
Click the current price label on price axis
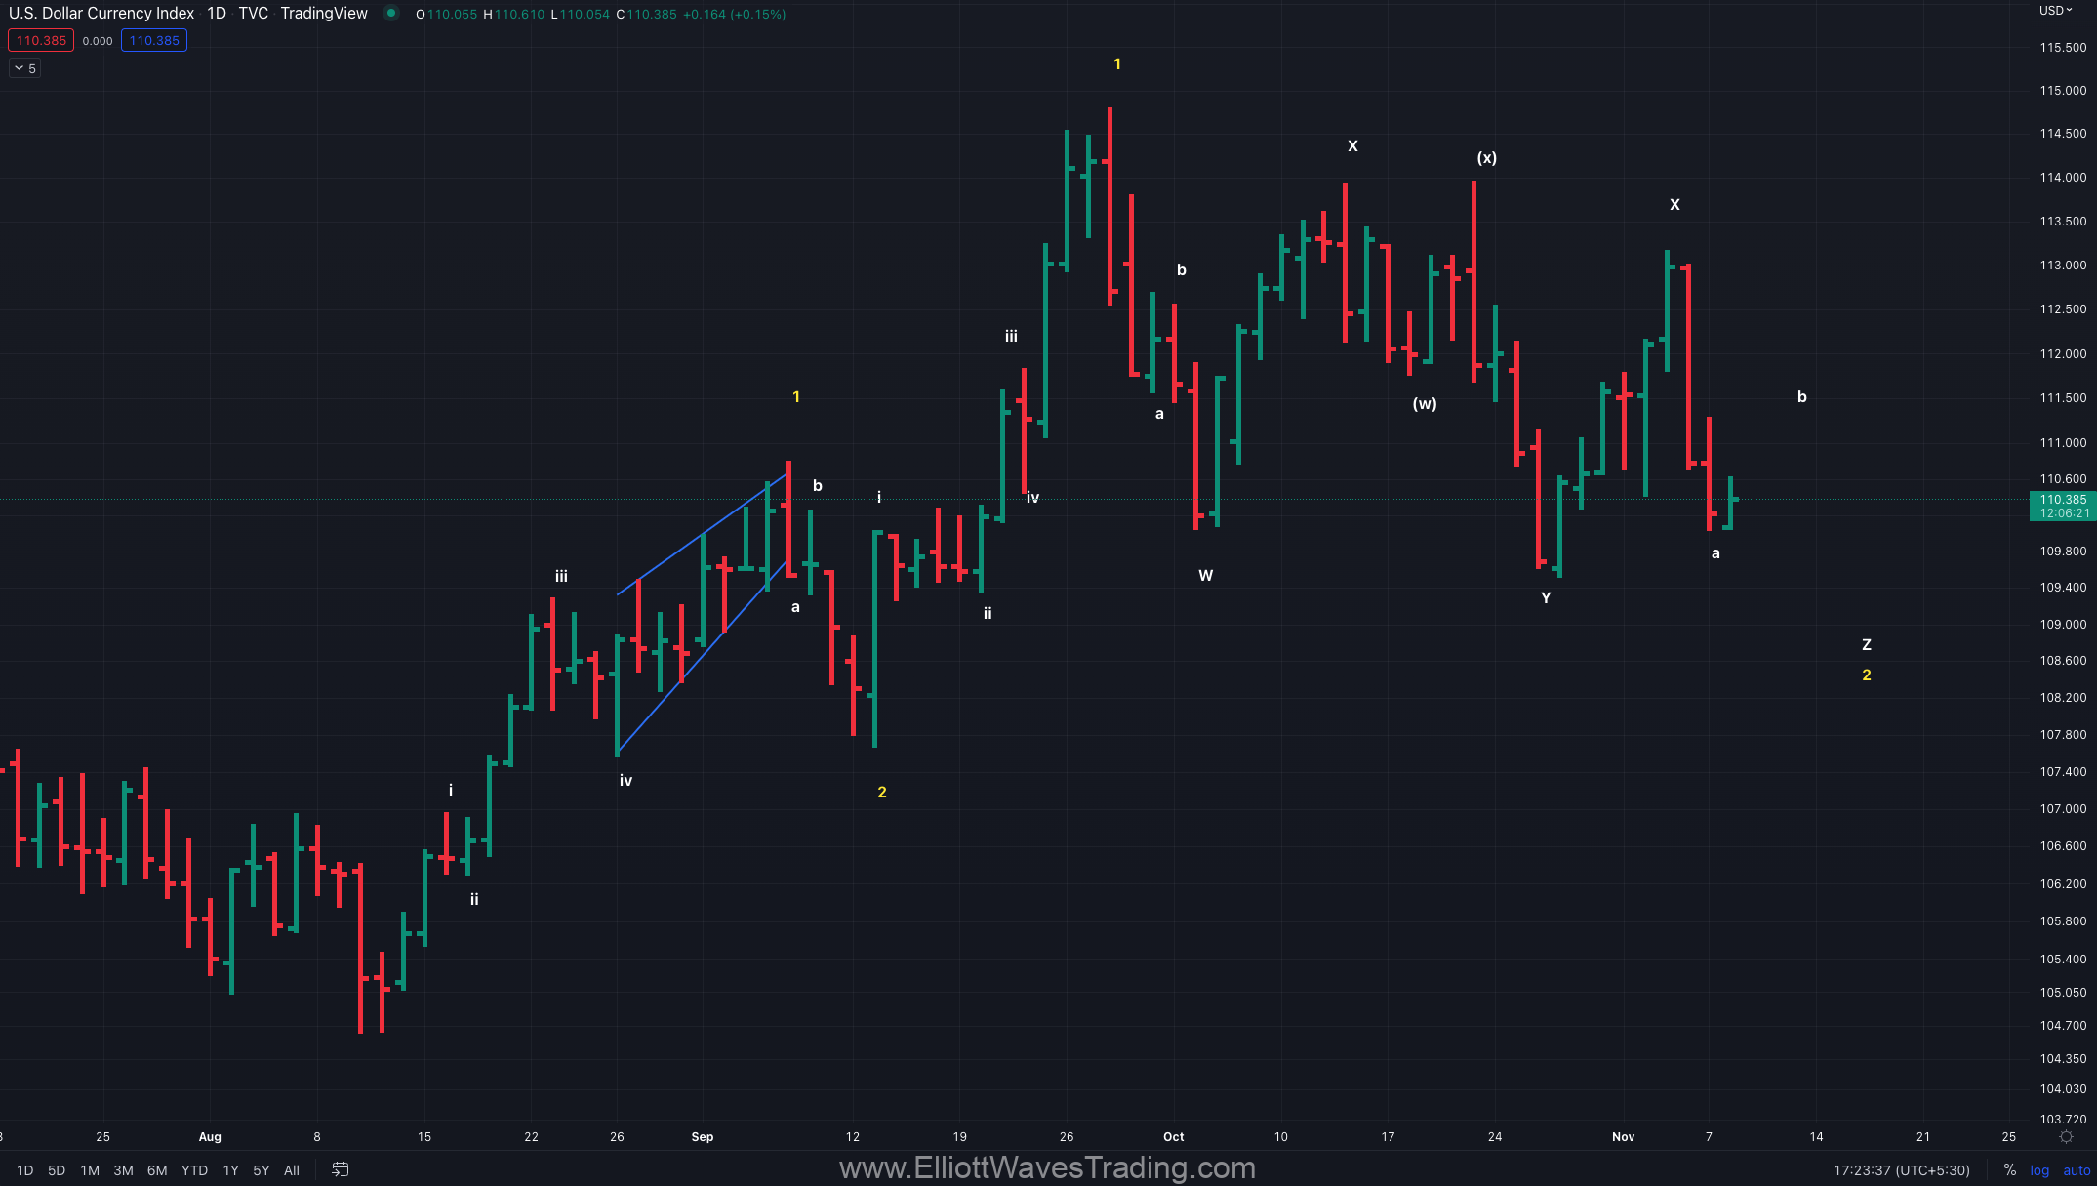pyautogui.click(x=2063, y=506)
